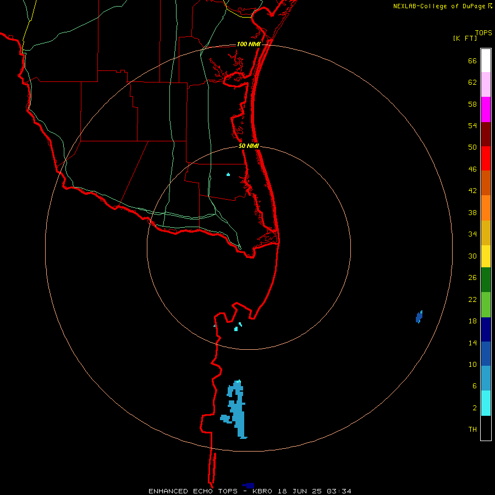This screenshot has height=495, width=495.
Task: Click the '03:34' timestamp text
Action: click(x=339, y=491)
